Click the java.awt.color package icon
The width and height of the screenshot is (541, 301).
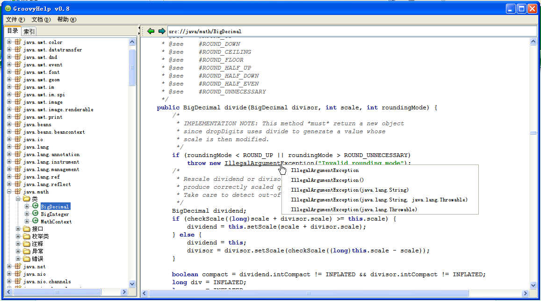pyautogui.click(x=18, y=42)
